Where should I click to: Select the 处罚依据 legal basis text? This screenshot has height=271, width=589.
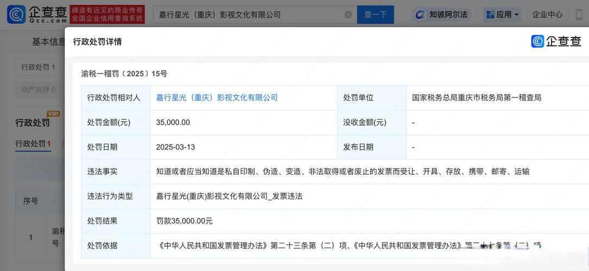point(348,246)
